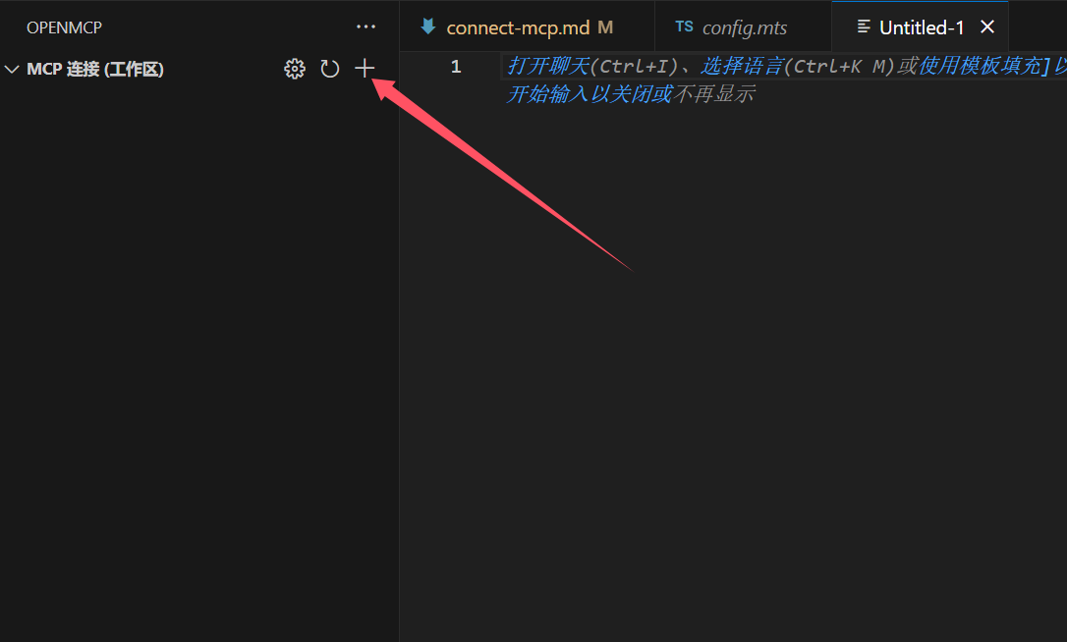Collapse the MCP 连接 (工作区) section chevron
Viewport: 1067px width, 642px height.
(12, 70)
